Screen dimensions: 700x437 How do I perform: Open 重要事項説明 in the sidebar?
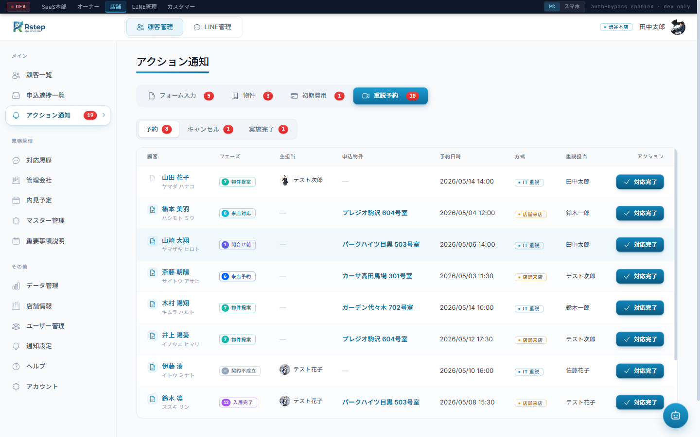[58, 241]
